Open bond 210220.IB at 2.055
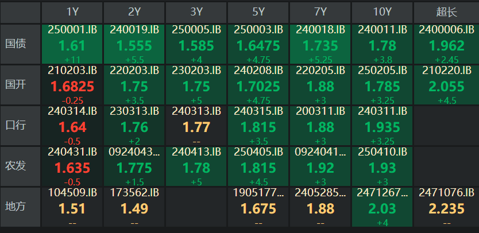The height and width of the screenshot is (233, 479). (x=446, y=85)
